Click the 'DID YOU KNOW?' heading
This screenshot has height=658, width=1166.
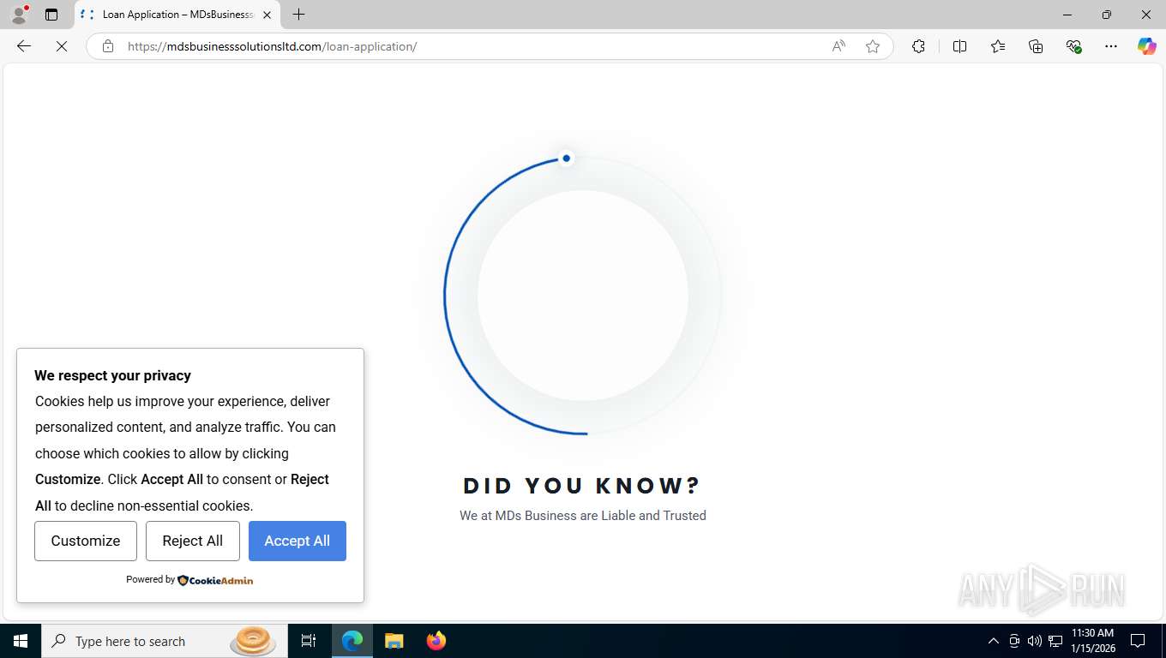click(582, 486)
